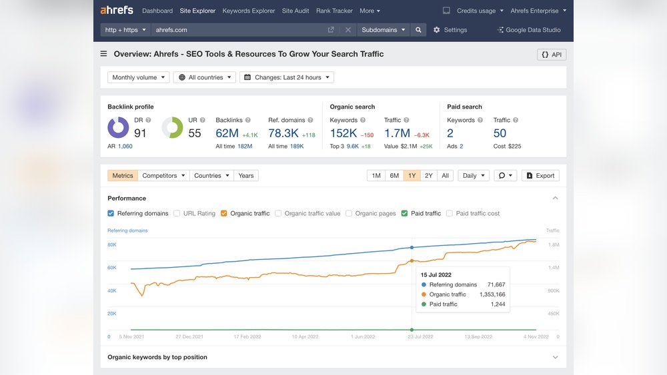Expand Organic keywords by top position
This screenshot has height=375, width=667.
(x=555, y=357)
